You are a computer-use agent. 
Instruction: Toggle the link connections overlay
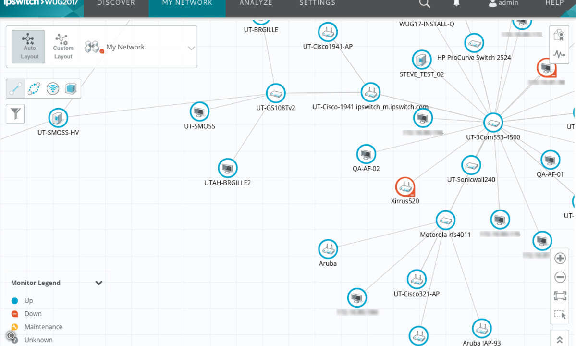16,89
